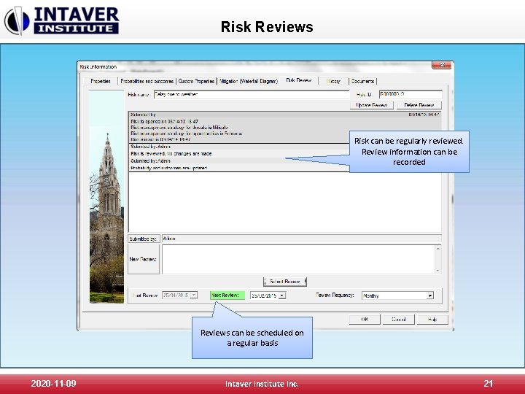The width and height of the screenshot is (525, 394).
Task: Click the Intaver Institute logo
Action: (x=62, y=20)
